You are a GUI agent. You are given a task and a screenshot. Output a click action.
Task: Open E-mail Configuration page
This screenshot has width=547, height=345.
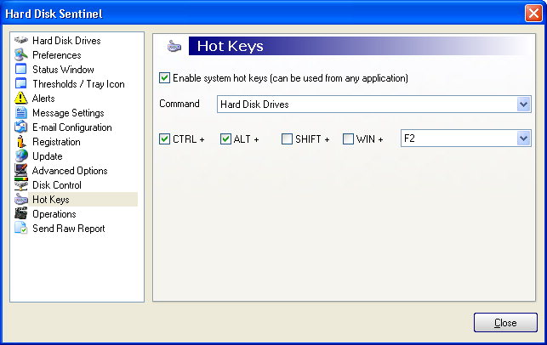[x=72, y=127]
